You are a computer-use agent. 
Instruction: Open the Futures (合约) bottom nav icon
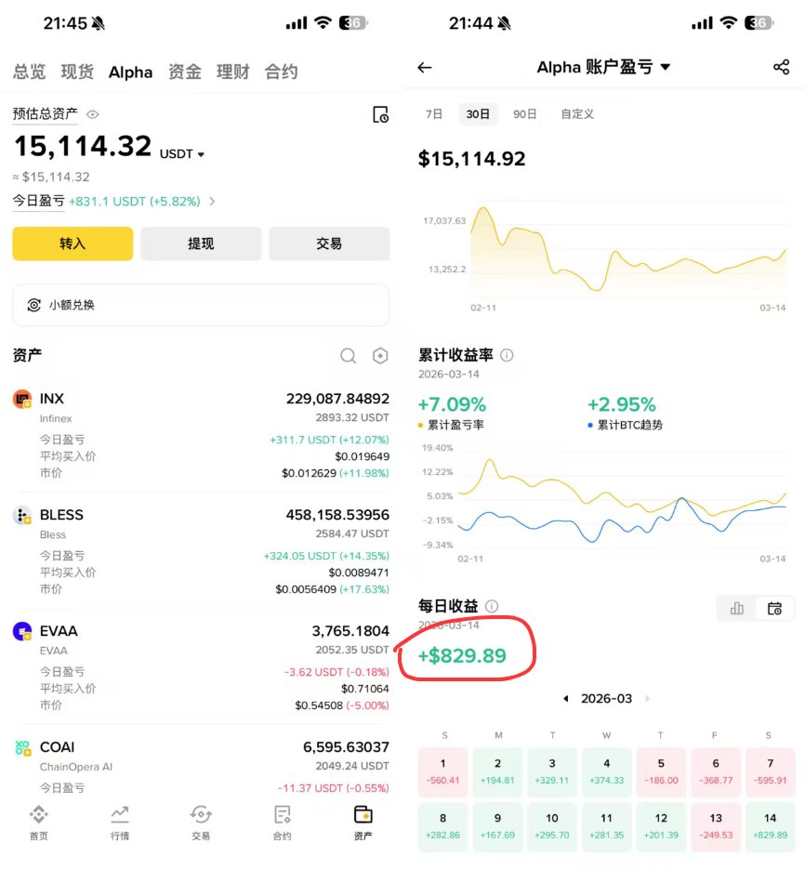tap(283, 815)
